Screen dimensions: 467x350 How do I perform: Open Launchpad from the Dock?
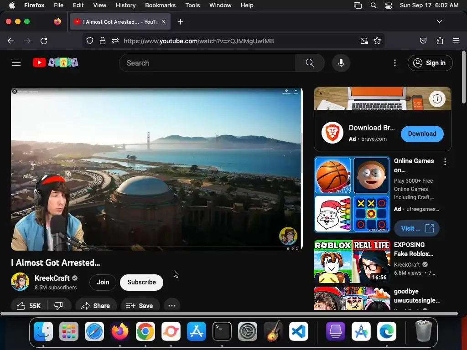[x=69, y=331]
